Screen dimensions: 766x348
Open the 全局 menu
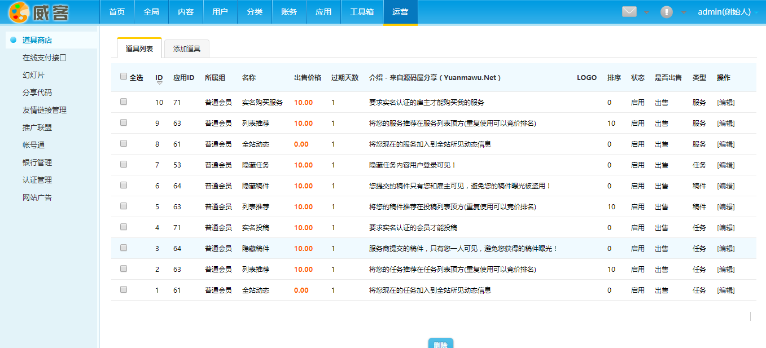(x=151, y=12)
